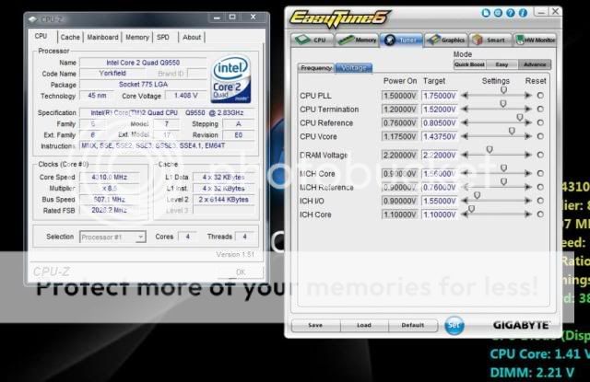
Task: Switch to Frequency sub-tab in Tuner
Action: (316, 68)
